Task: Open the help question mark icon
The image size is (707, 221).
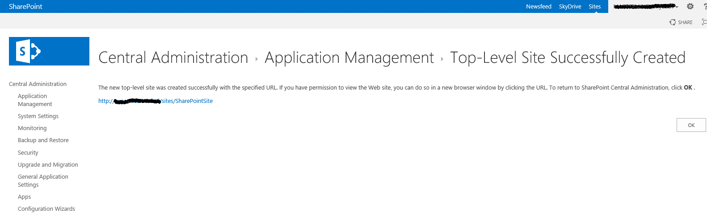Action: click(x=705, y=6)
